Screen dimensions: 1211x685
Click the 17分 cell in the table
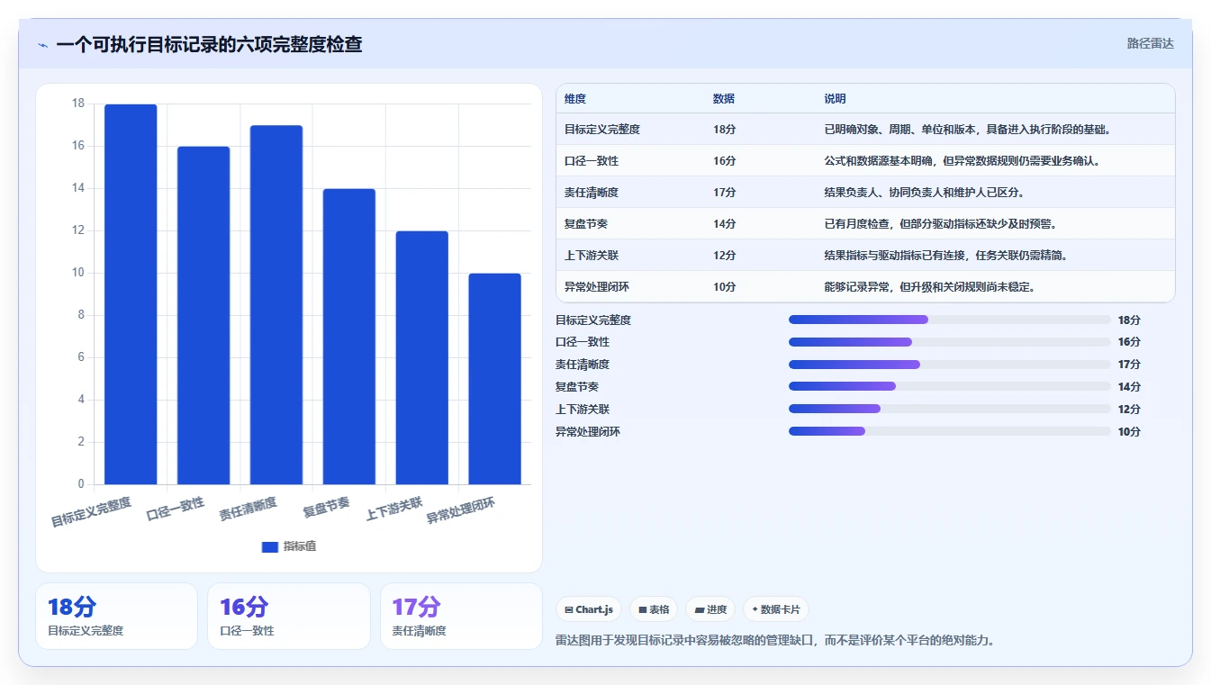(724, 193)
